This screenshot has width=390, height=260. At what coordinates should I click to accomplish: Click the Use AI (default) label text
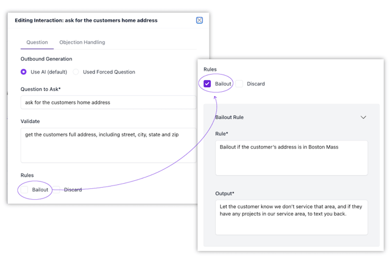coord(49,72)
